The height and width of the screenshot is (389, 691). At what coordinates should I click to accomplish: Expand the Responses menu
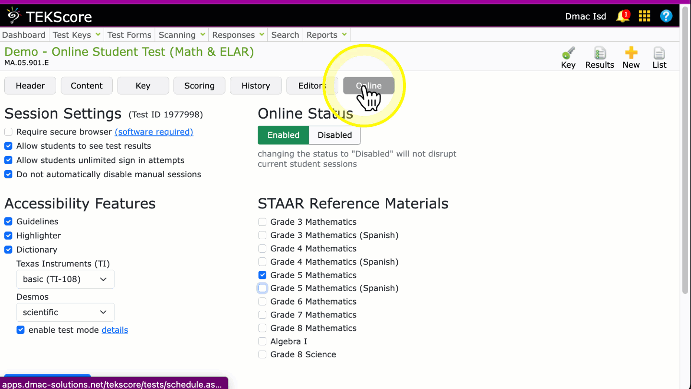coord(238,35)
